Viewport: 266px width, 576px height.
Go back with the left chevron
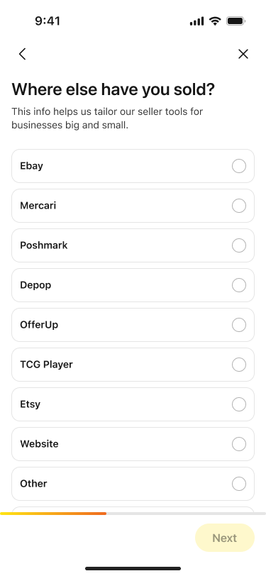pos(23,54)
